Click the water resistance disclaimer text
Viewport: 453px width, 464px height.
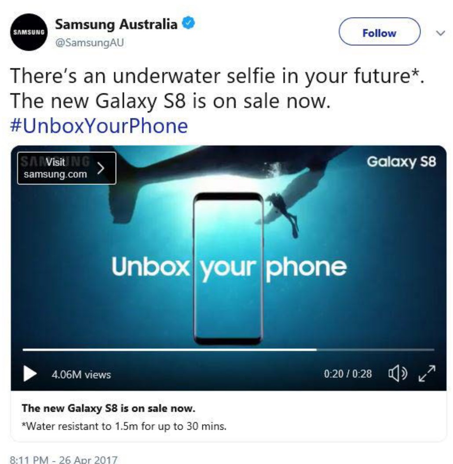pos(124,427)
